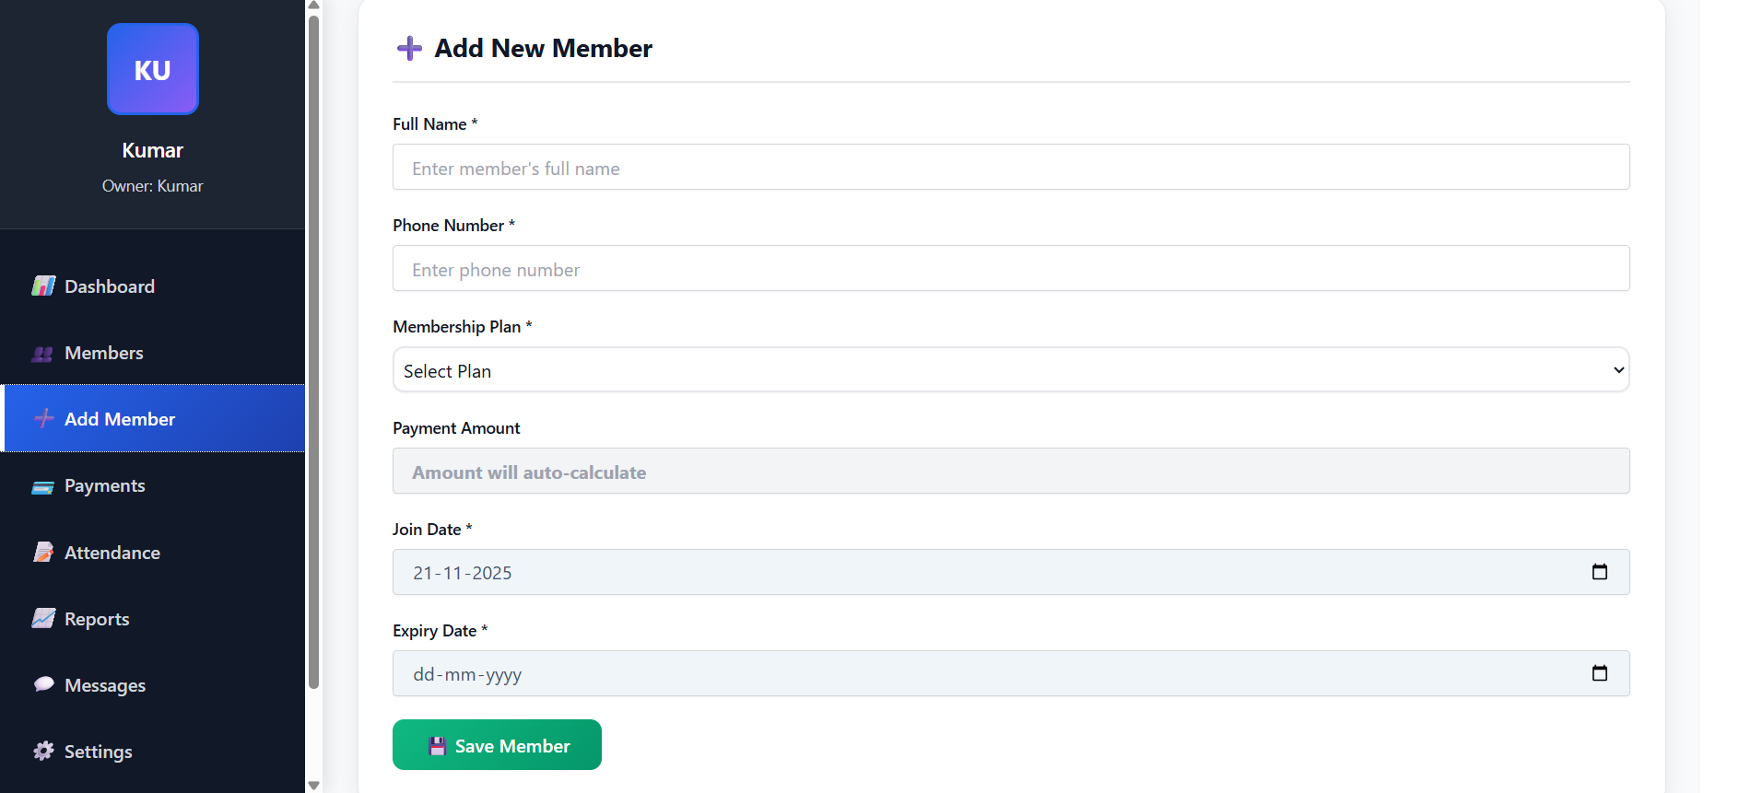Click the Payments sidebar link
The width and height of the screenshot is (1751, 793).
click(x=104, y=485)
